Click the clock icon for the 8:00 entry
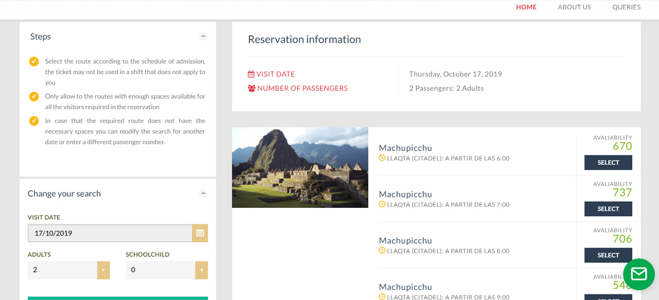Image resolution: width=659 pixels, height=300 pixels. tap(382, 251)
